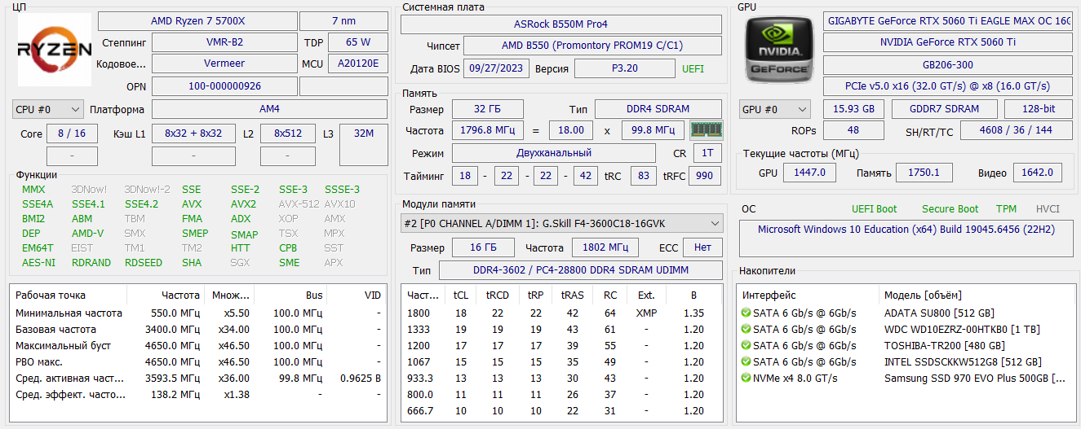
Task: Click the ROPs 48 field
Action: point(853,130)
